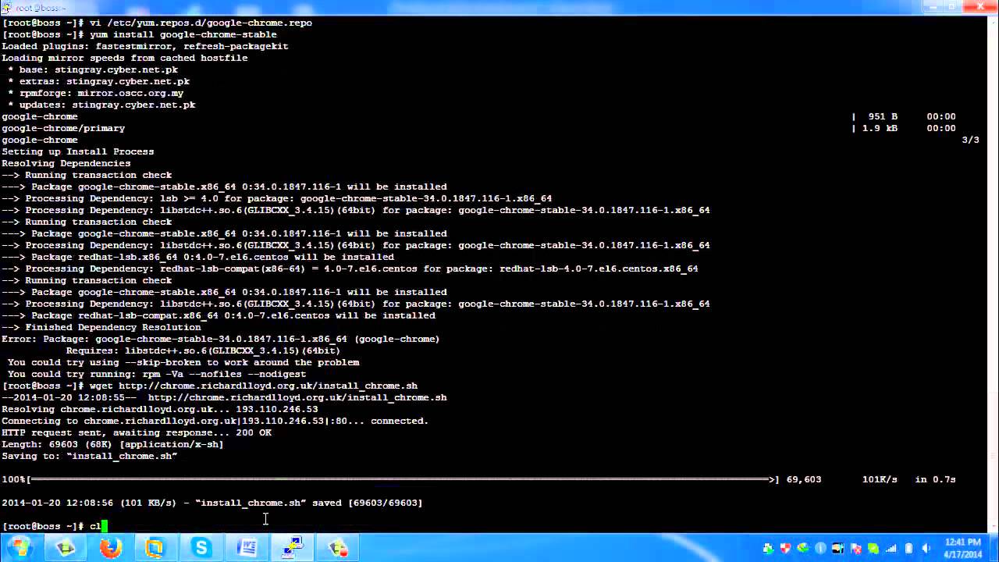Click the wget 100% download progress bar
This screenshot has width=999, height=562.
point(402,479)
